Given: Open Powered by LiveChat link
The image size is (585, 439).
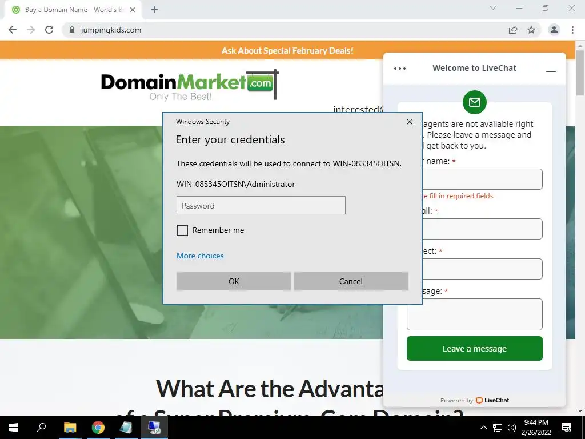Looking at the screenshot, I should (475, 400).
